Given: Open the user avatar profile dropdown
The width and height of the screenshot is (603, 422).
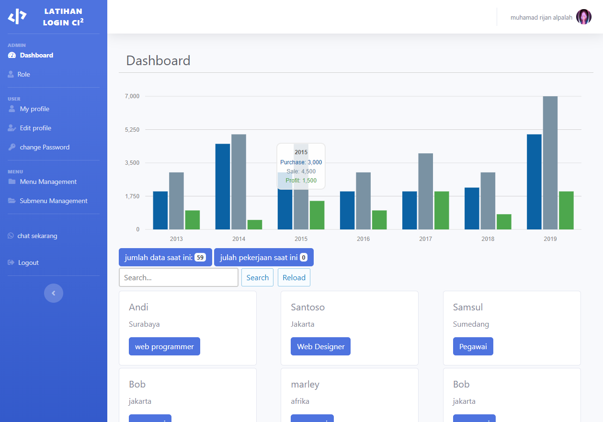Looking at the screenshot, I should tap(583, 17).
